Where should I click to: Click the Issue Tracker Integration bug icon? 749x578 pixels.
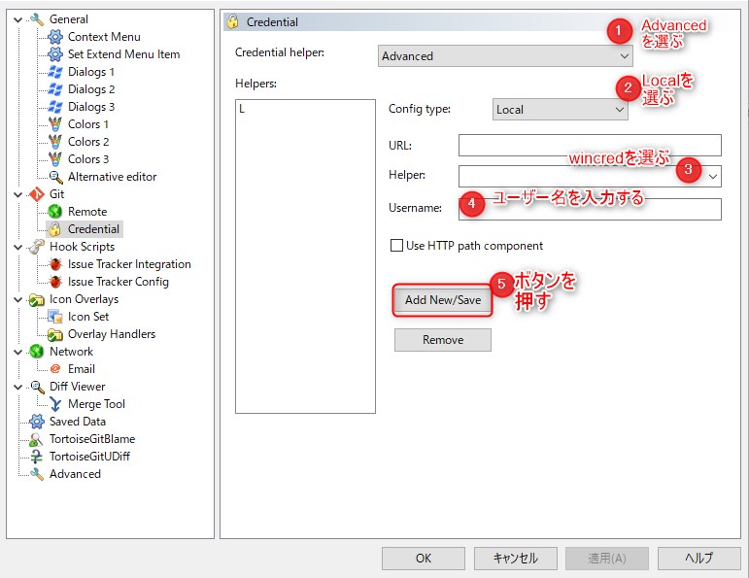tap(55, 264)
